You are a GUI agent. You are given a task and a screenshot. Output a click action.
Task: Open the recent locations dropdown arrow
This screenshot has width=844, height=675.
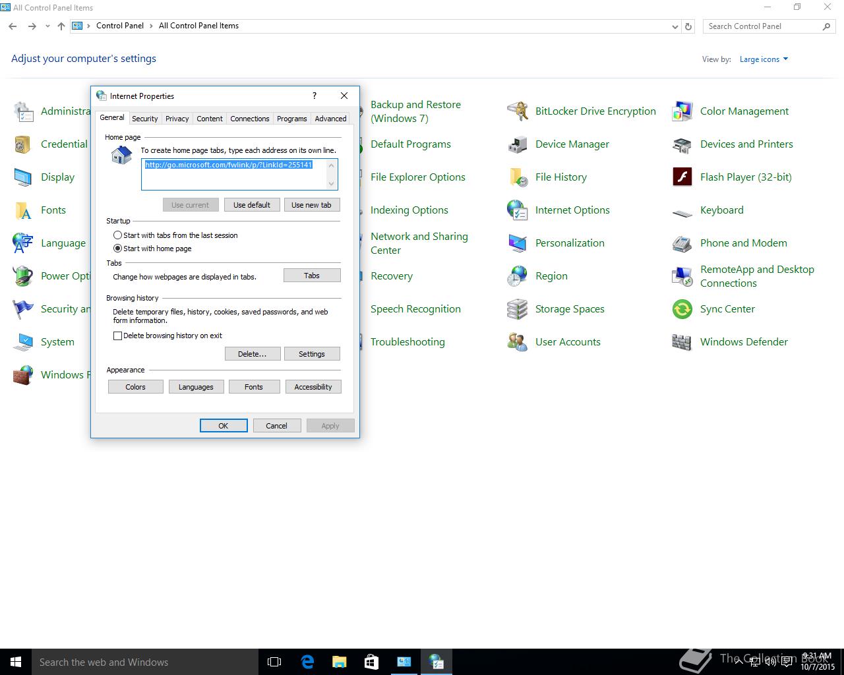tap(47, 26)
